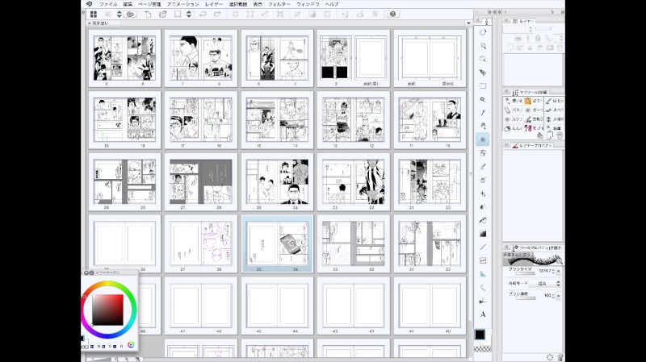Select the transparent checkered color swatch
The image size is (646, 362).
point(483,349)
